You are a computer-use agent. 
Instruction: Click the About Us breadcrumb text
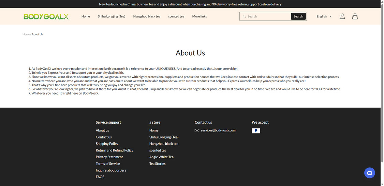point(37,34)
